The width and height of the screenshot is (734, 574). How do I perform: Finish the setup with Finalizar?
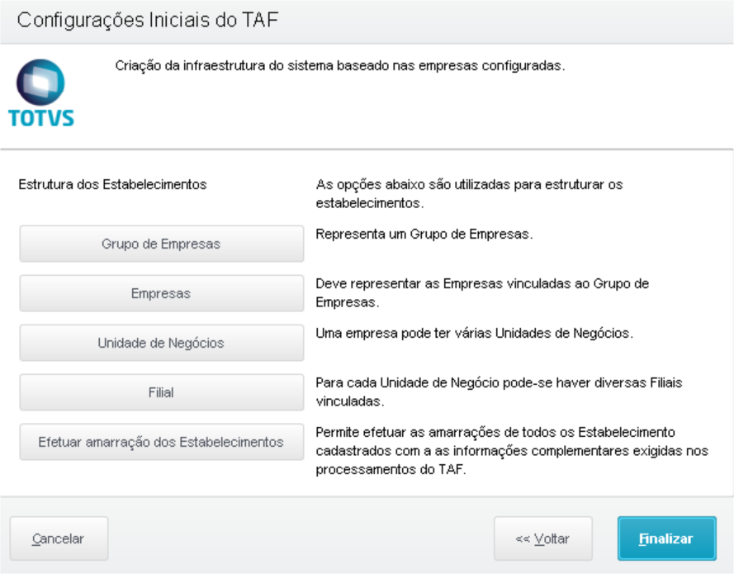pos(666,538)
